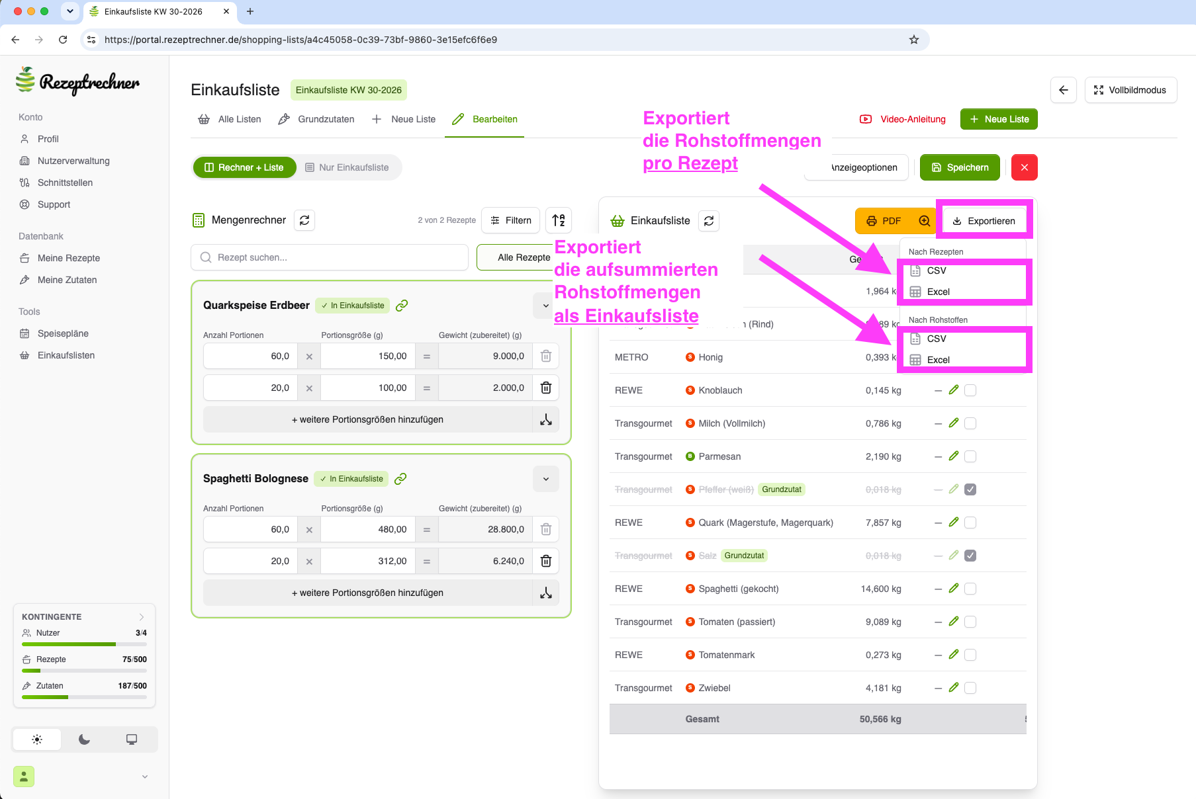Delete the Quarkspeise 60,0 portion row
Screen dimensions: 1196x799
(x=546, y=356)
